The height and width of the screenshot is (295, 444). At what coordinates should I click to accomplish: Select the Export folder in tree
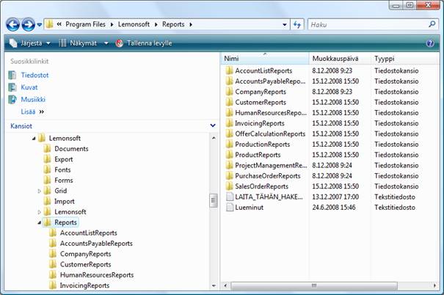63,159
